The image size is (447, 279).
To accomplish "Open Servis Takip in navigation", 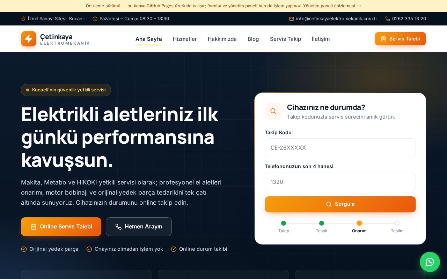I will (285, 39).
